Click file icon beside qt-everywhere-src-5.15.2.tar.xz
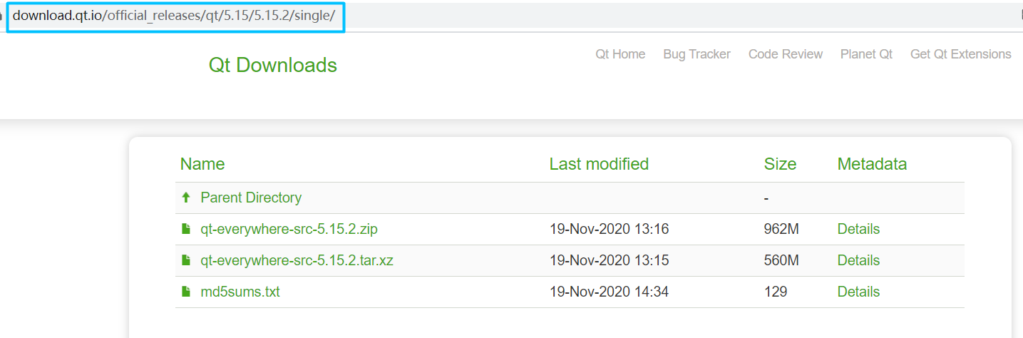The image size is (1023, 338). pyautogui.click(x=186, y=260)
